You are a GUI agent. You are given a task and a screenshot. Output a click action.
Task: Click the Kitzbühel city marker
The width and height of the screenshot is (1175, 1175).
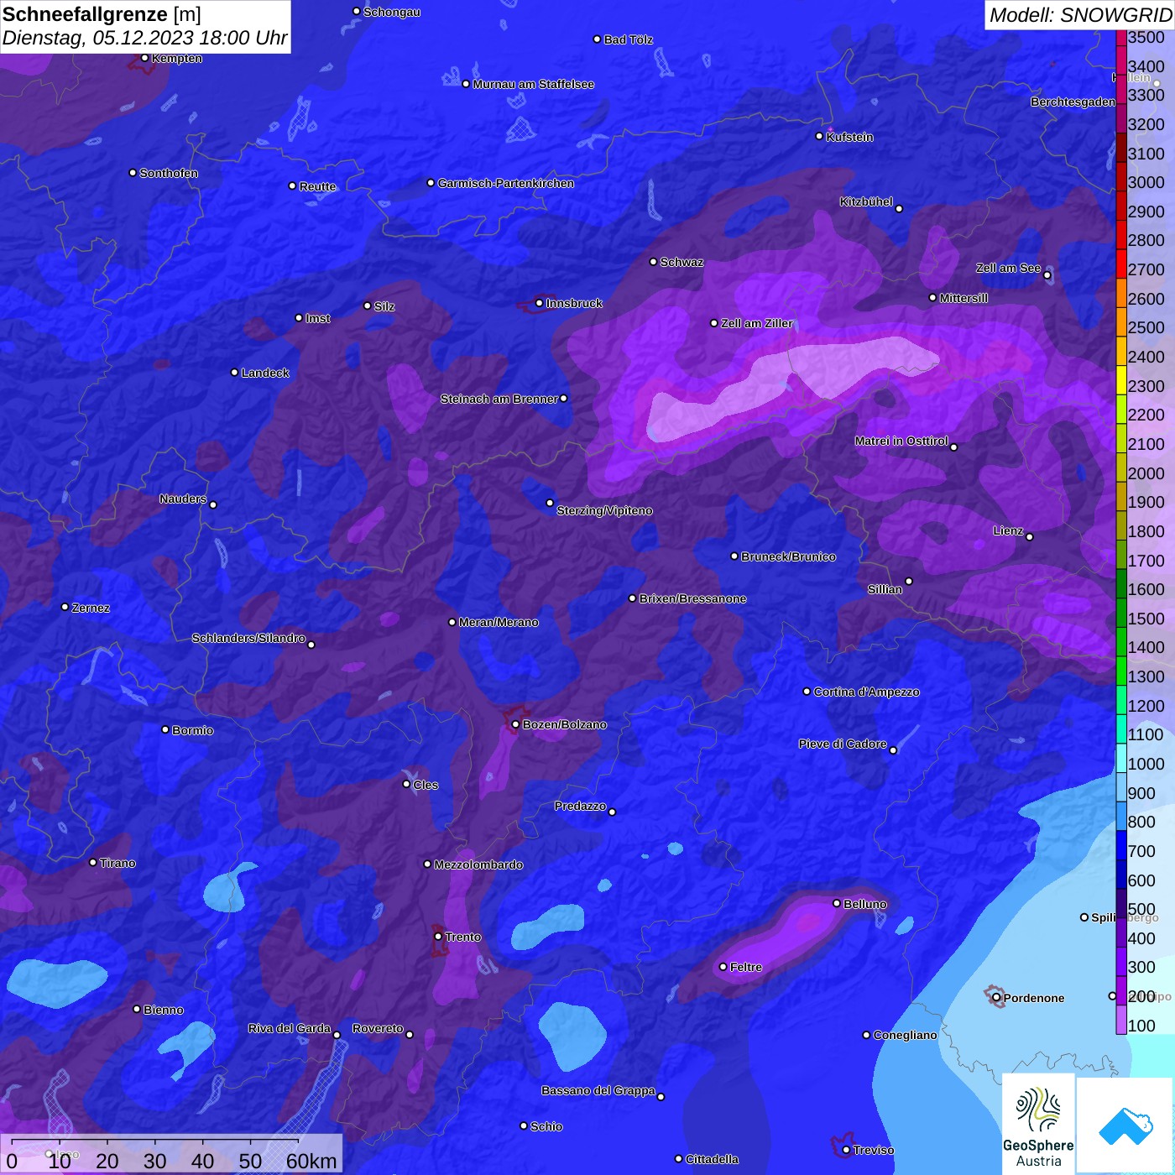pos(899,209)
